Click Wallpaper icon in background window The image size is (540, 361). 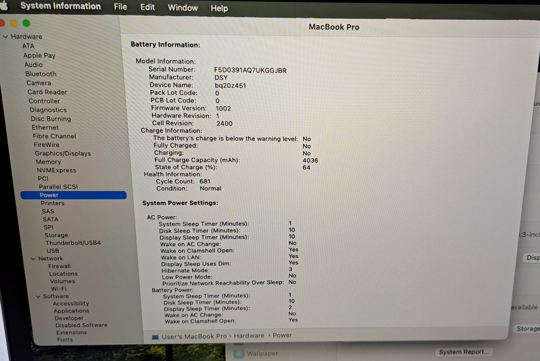pyautogui.click(x=239, y=354)
